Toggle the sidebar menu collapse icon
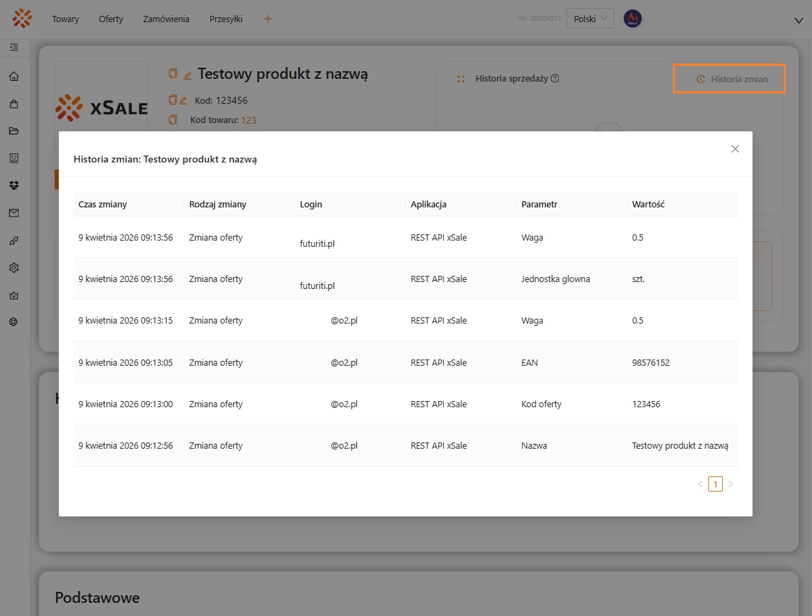Screen dimensions: 812x616 pos(14,47)
